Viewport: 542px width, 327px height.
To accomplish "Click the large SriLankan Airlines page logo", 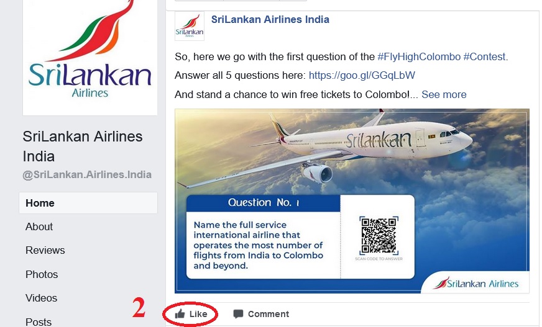I will (90, 58).
